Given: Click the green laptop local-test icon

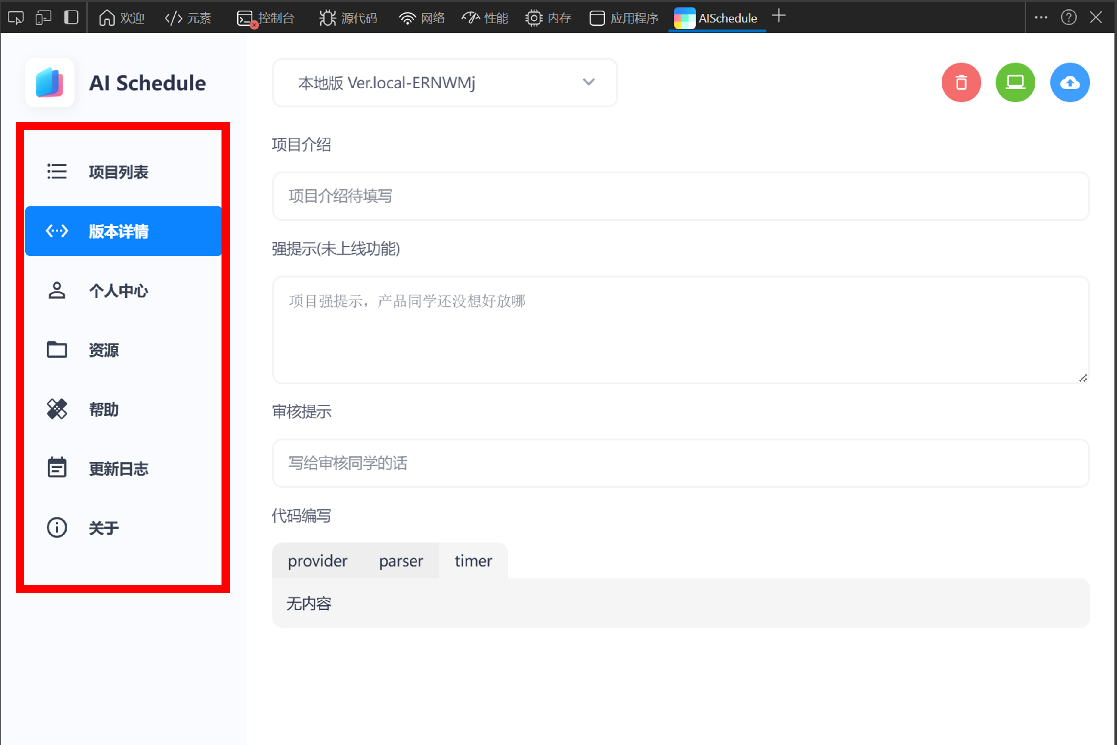Looking at the screenshot, I should point(1015,83).
